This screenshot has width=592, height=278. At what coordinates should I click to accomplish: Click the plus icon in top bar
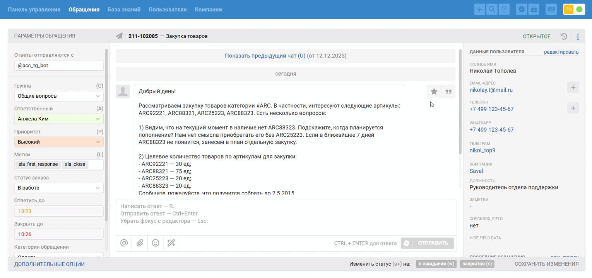pyautogui.click(x=479, y=10)
